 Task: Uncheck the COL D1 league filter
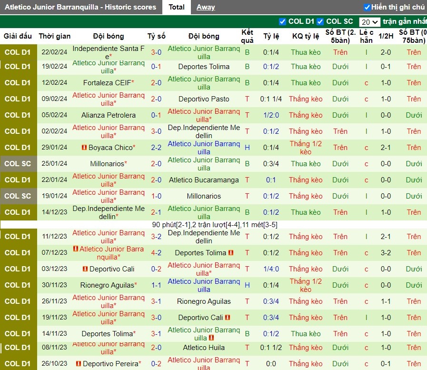[x=282, y=21]
